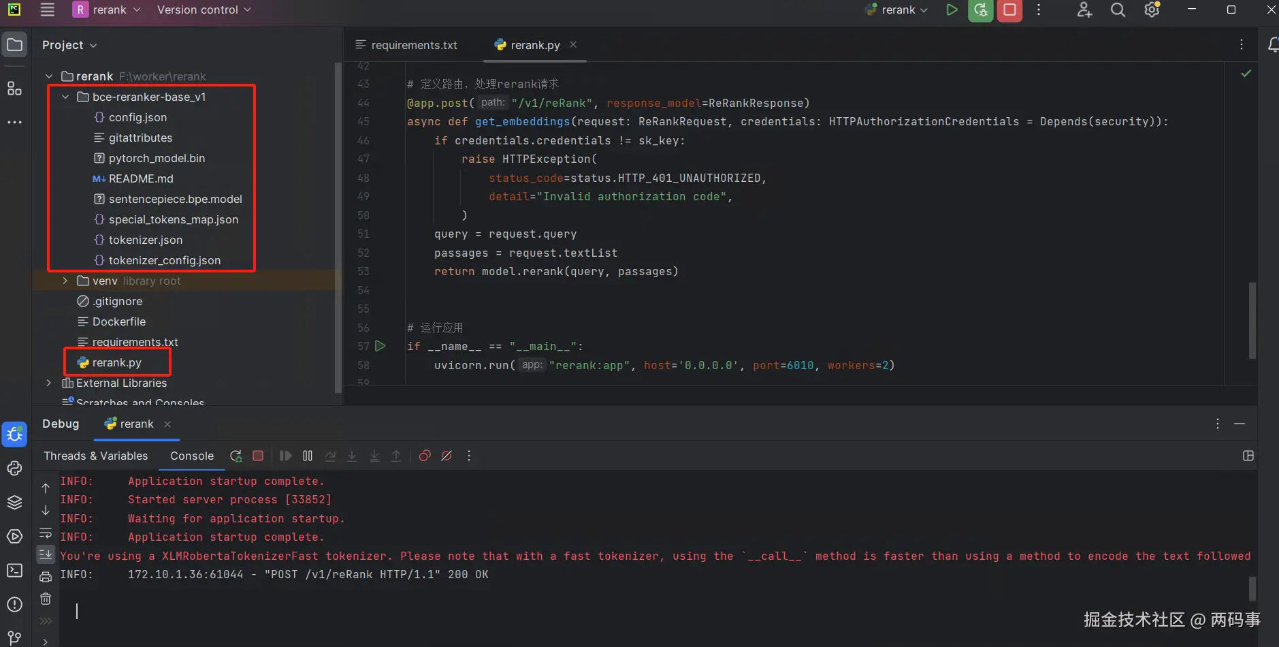Rerun the debug session in console toolbar
This screenshot has width=1279, height=647.
click(x=236, y=456)
